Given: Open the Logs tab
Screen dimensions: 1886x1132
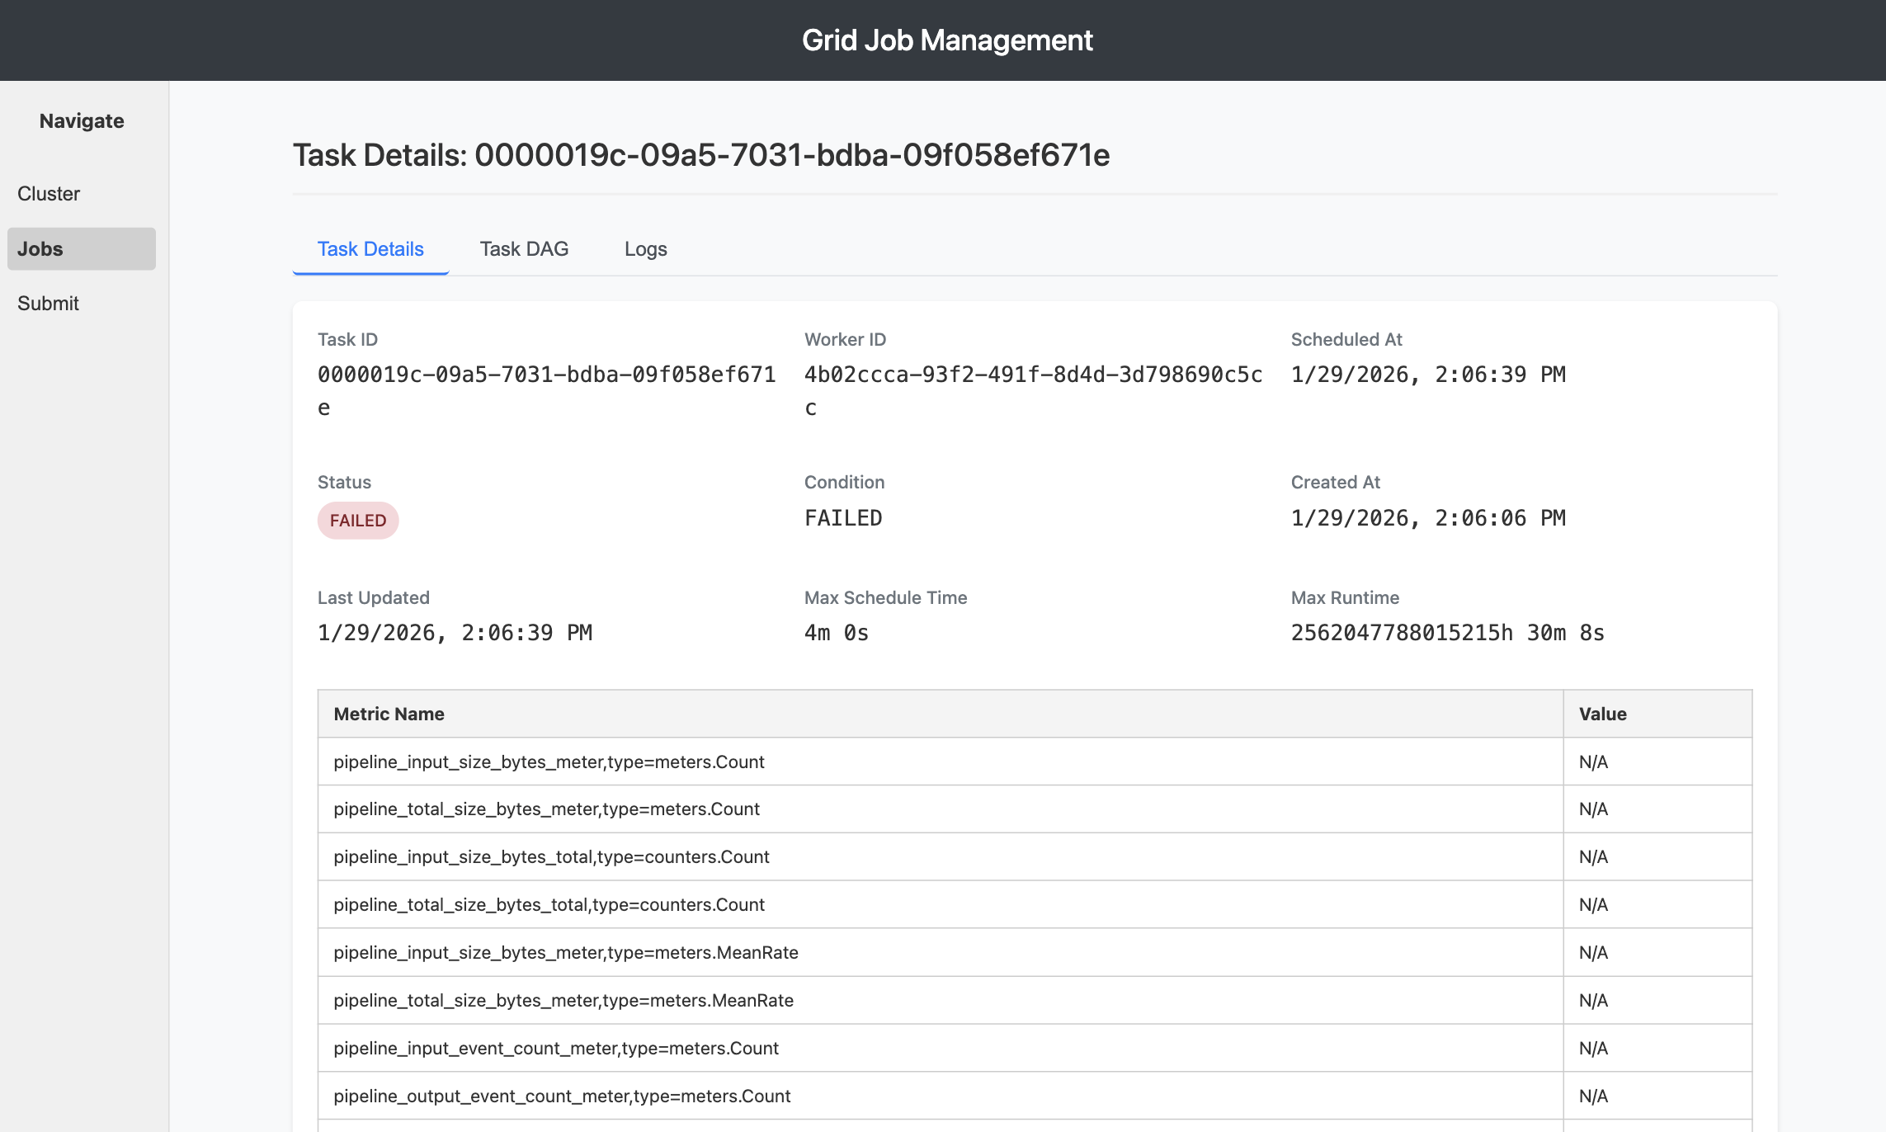Looking at the screenshot, I should point(645,249).
